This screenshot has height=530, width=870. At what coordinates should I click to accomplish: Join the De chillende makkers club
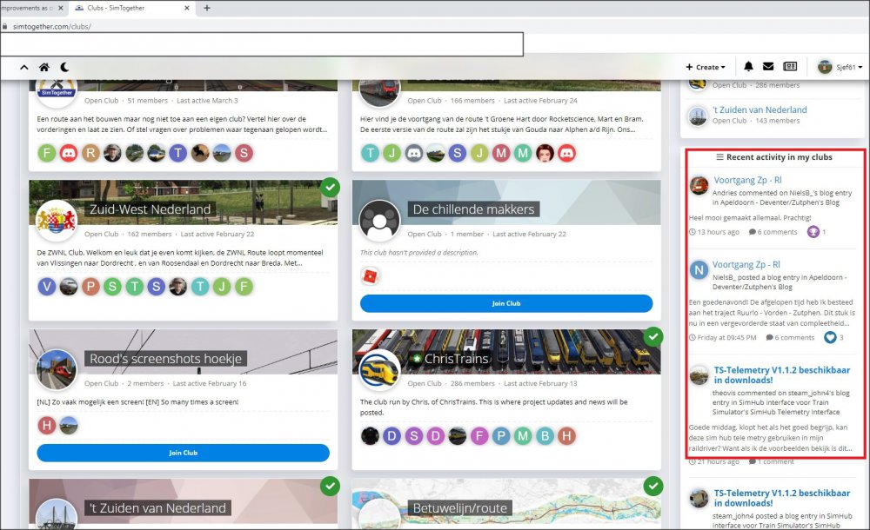[x=505, y=303]
